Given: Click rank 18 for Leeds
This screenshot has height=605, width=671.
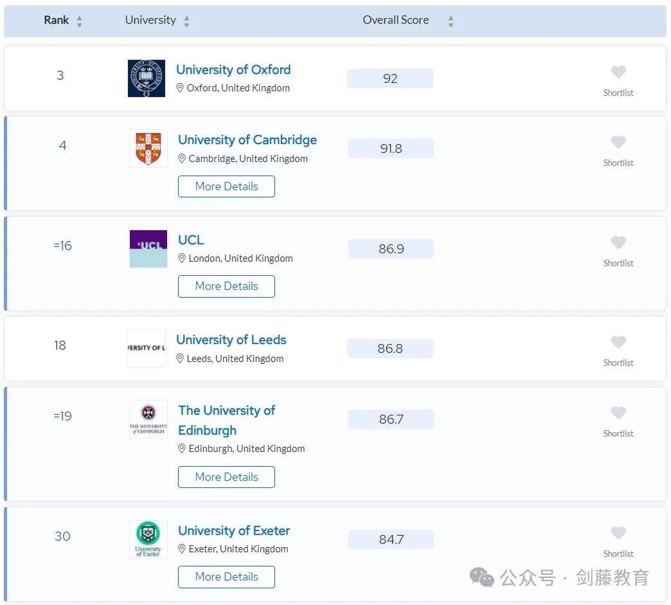Looking at the screenshot, I should 60,345.
